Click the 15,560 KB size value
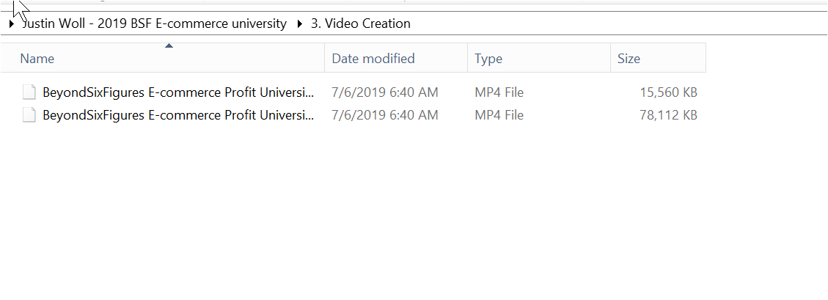828x300 pixels. point(668,92)
